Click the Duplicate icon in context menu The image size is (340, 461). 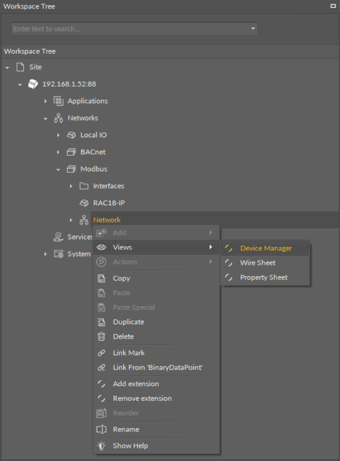pos(102,322)
